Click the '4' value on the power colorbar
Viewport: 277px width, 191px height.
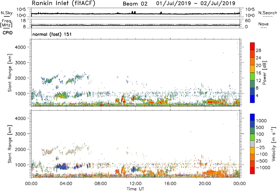point(257,95)
